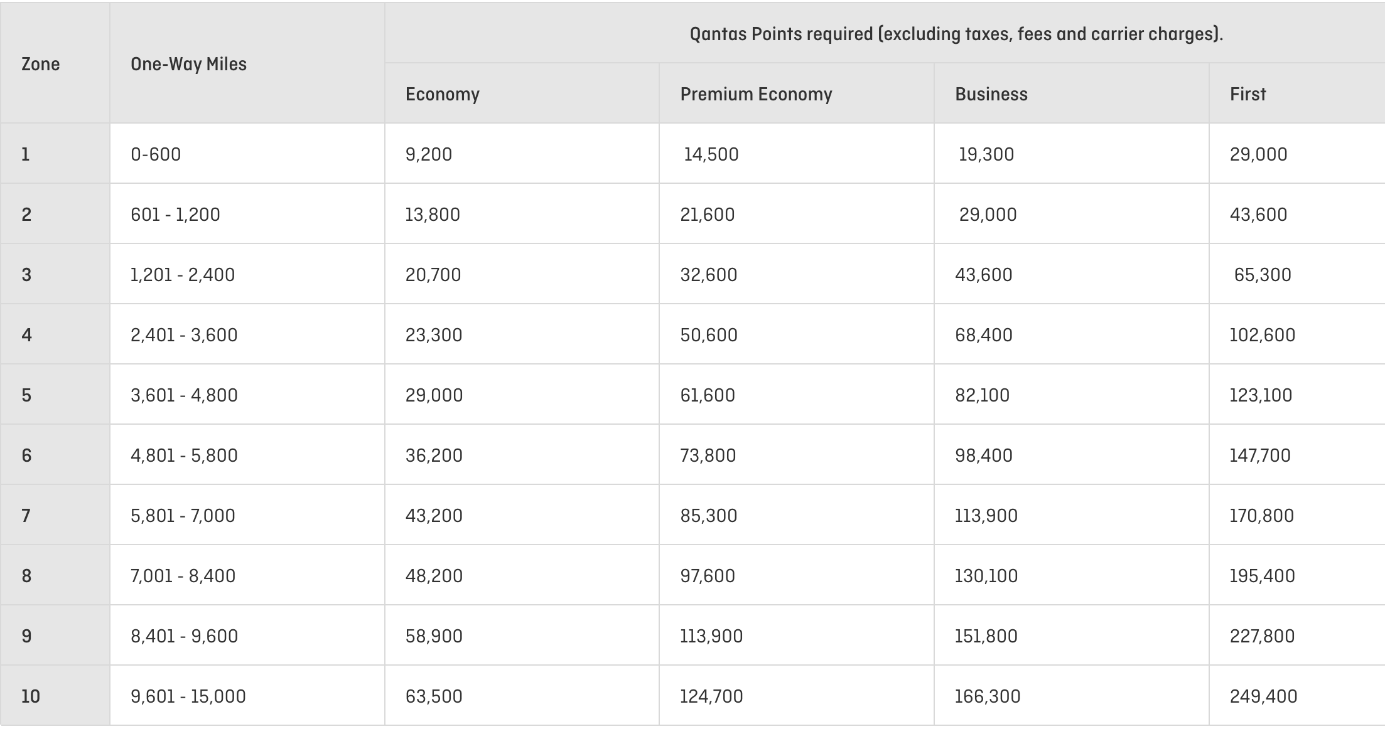1385x729 pixels.
Task: Select Zone 2 Premium Economy 21,600 cell
Action: point(708,215)
